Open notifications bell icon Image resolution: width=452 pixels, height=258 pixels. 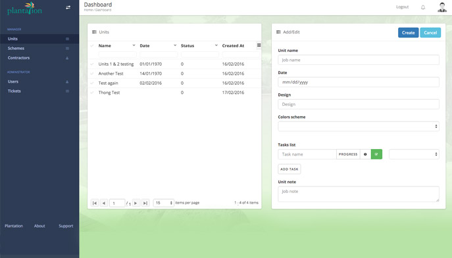(423, 7)
